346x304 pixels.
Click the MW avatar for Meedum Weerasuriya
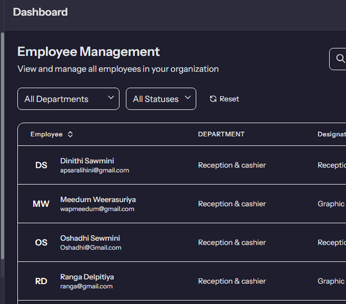(41, 204)
